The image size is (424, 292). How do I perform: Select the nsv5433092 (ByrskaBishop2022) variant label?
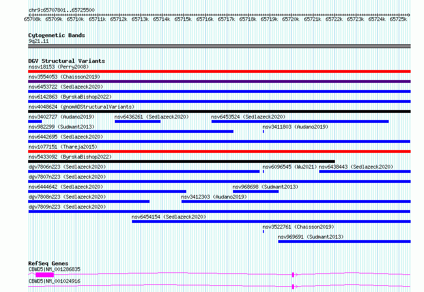[x=70, y=157]
